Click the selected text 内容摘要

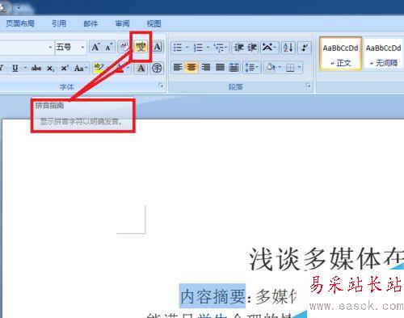pos(213,296)
